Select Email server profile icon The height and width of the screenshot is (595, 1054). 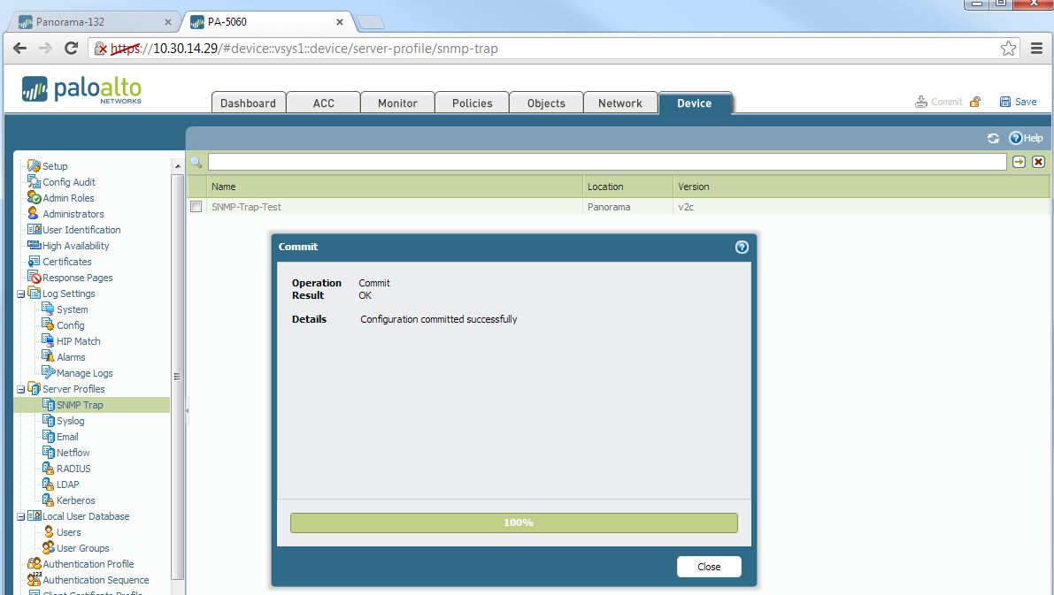(48, 437)
